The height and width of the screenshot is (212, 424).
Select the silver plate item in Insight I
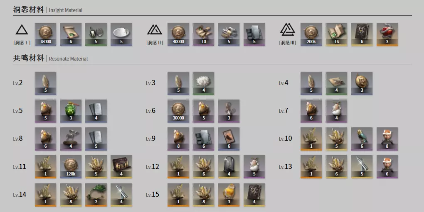[121, 34]
